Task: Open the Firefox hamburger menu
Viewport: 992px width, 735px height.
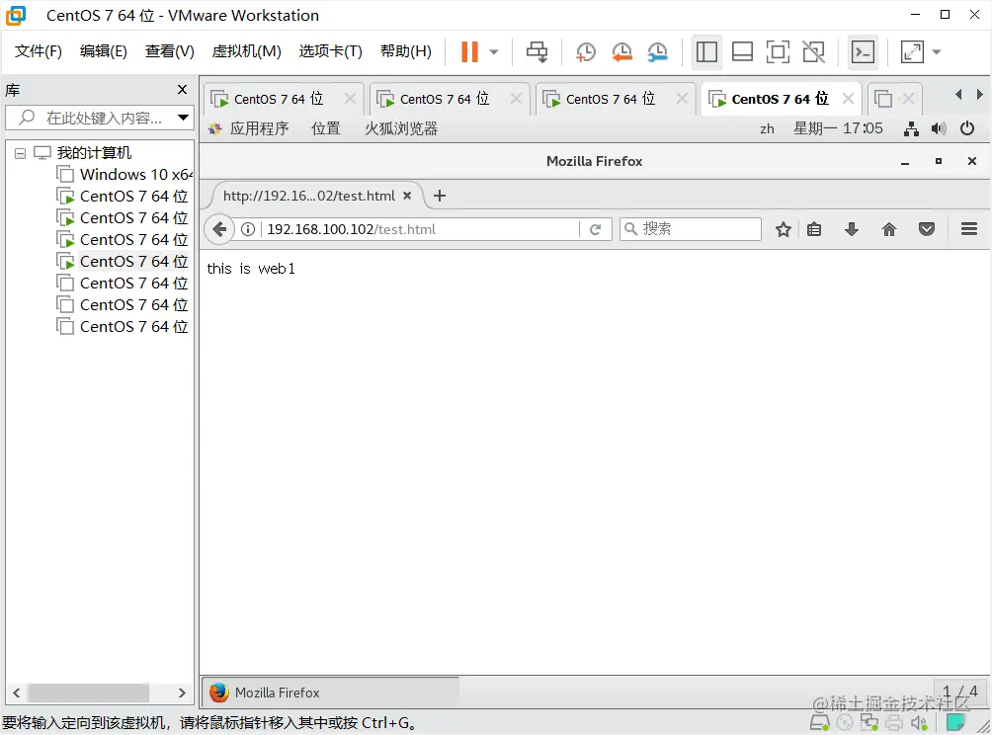Action: click(969, 229)
